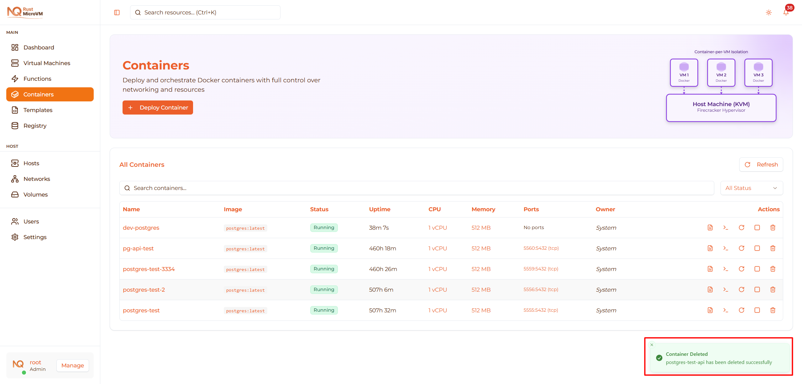Open terminal for pg-api-test container
Image resolution: width=802 pixels, height=384 pixels.
tap(726, 248)
